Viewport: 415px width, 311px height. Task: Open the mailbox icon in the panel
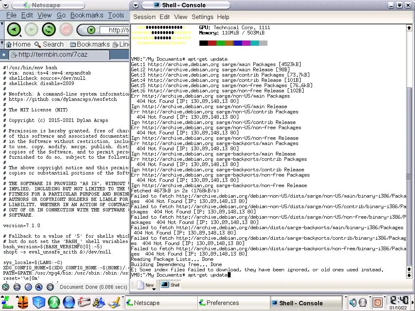point(84,302)
